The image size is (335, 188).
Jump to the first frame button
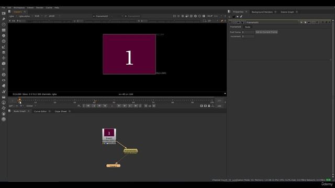click(x=88, y=106)
